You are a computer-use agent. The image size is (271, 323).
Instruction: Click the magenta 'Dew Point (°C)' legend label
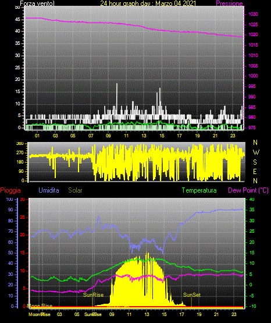(248, 190)
